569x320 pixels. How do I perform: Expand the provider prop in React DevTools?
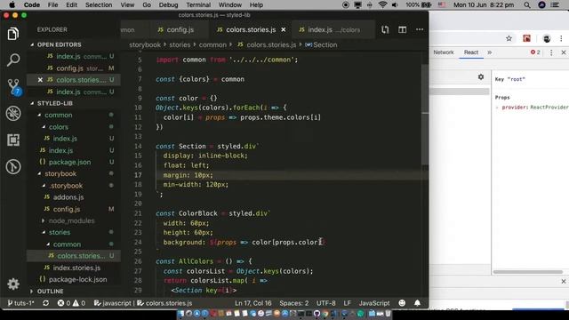point(497,108)
